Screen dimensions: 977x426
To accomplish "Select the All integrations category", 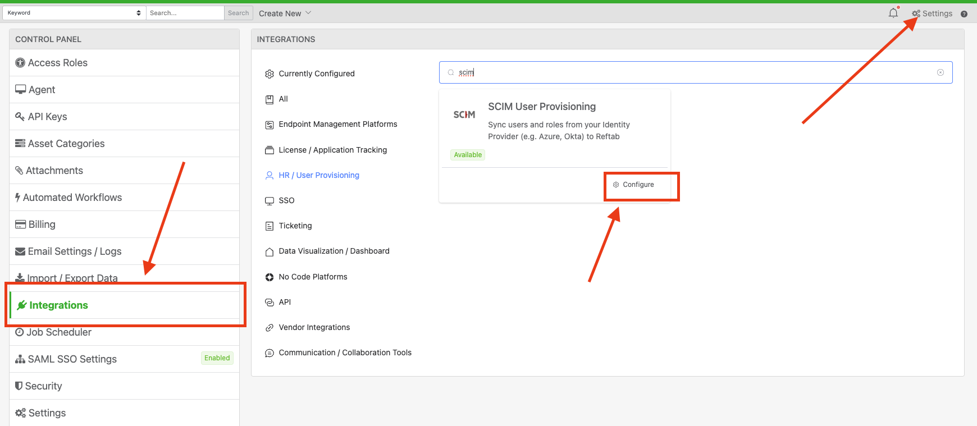I will click(283, 99).
